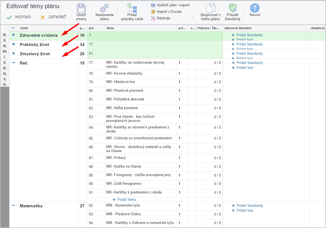Click plus icon of Matematika Pridať text
326x228 pixels.
coord(233,211)
